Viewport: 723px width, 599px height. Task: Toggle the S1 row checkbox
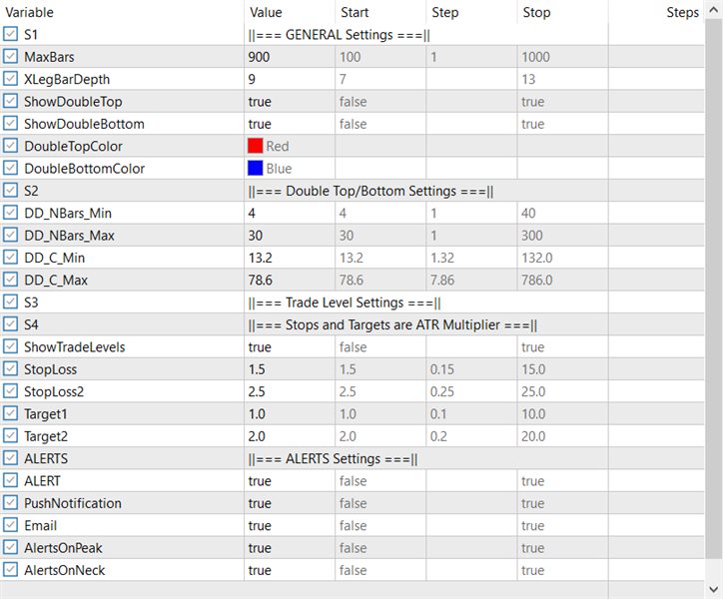coord(10,34)
